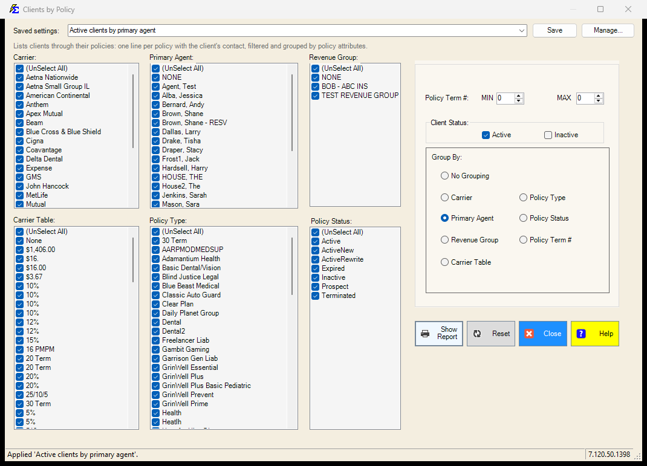Group by Policy Term #
This screenshot has height=466, width=647.
pos(523,240)
